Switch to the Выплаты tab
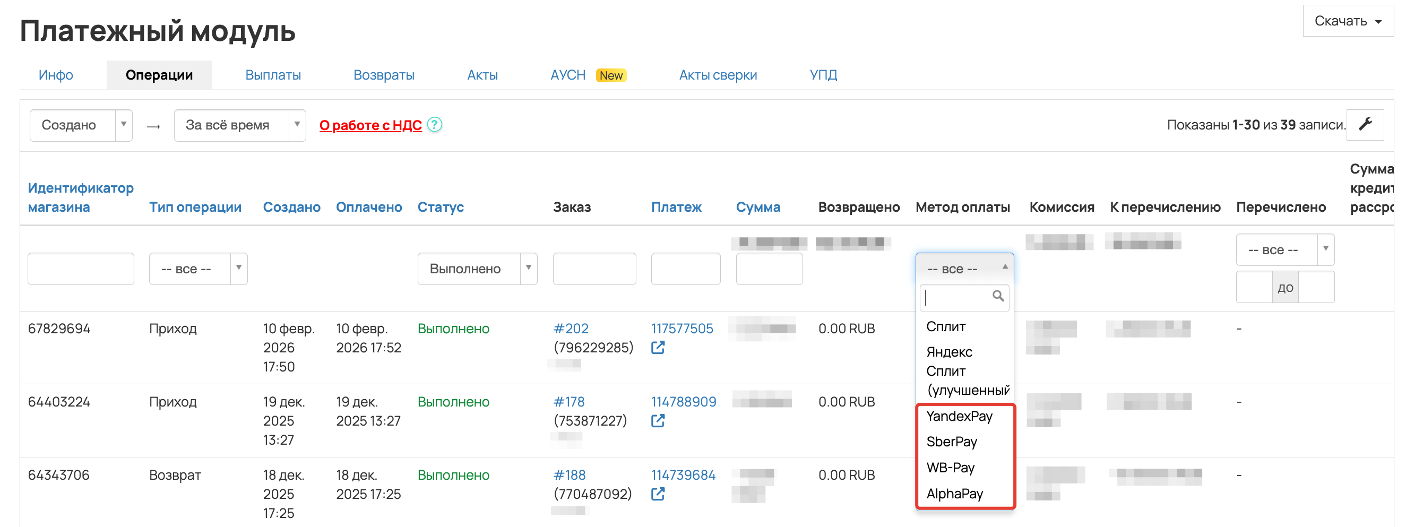 pos(273,75)
